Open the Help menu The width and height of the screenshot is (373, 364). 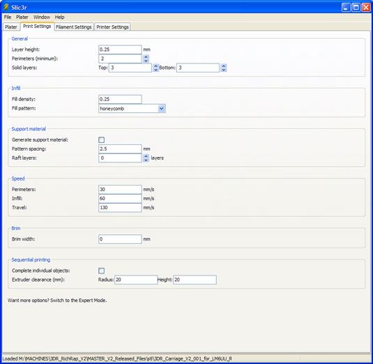coord(59,17)
